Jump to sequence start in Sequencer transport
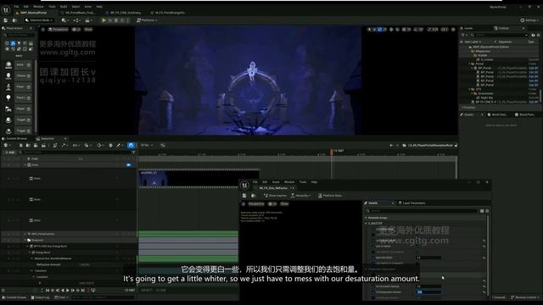The width and height of the screenshot is (543, 305). point(48,290)
